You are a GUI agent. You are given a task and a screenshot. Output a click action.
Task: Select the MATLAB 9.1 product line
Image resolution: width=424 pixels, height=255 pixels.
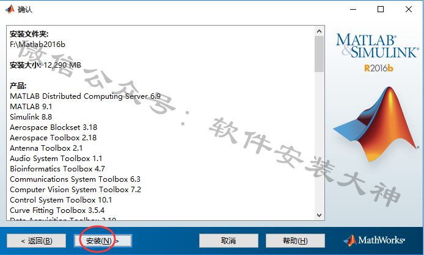click(31, 107)
